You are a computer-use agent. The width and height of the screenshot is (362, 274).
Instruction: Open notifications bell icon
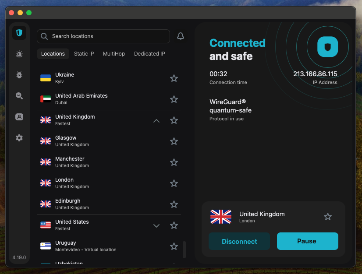[181, 36]
